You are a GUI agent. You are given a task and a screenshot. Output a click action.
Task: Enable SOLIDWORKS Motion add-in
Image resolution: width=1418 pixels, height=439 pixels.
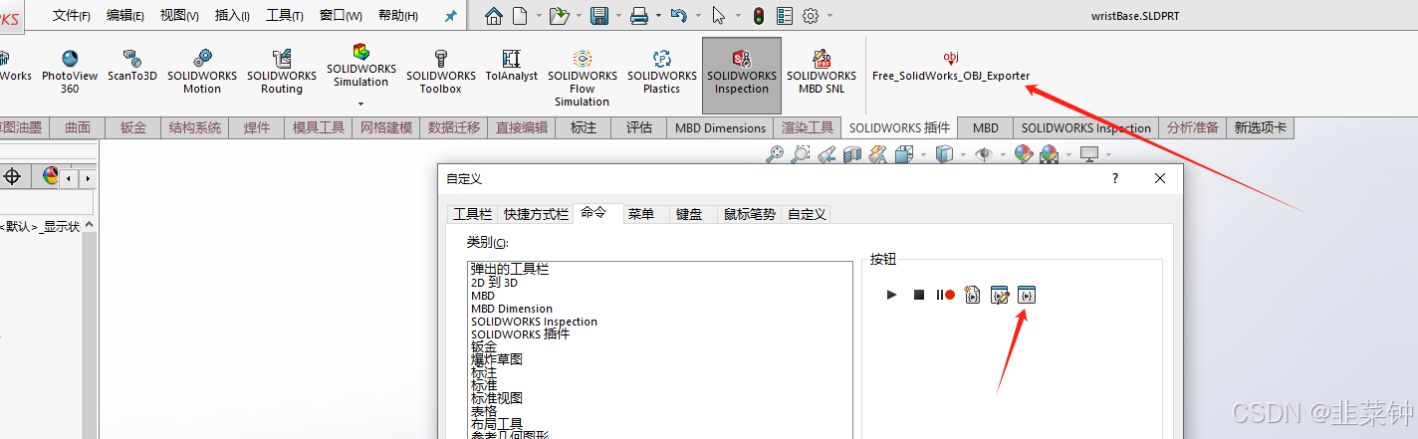click(x=202, y=73)
